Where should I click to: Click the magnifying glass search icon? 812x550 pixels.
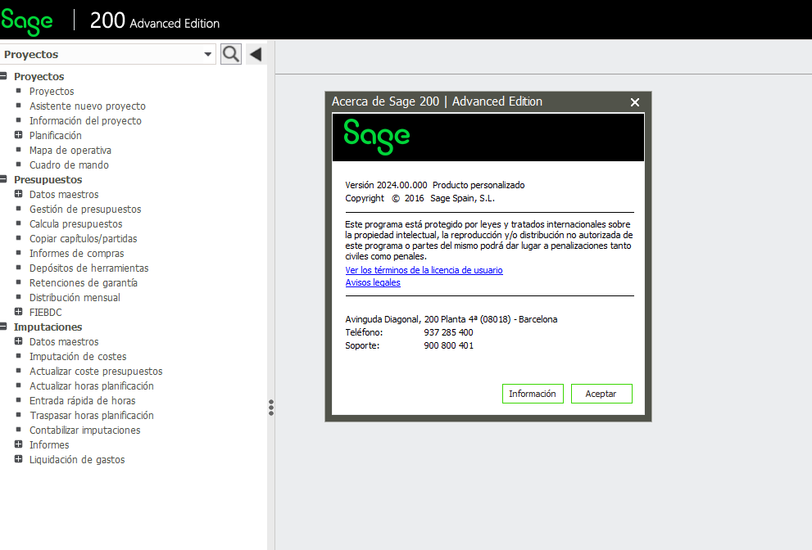tap(231, 54)
